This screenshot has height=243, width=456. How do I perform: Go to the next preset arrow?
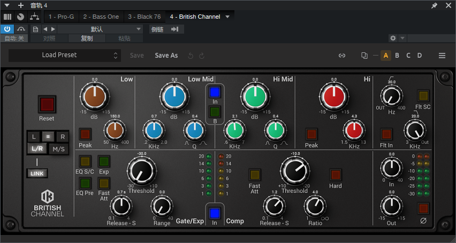coord(53,29)
